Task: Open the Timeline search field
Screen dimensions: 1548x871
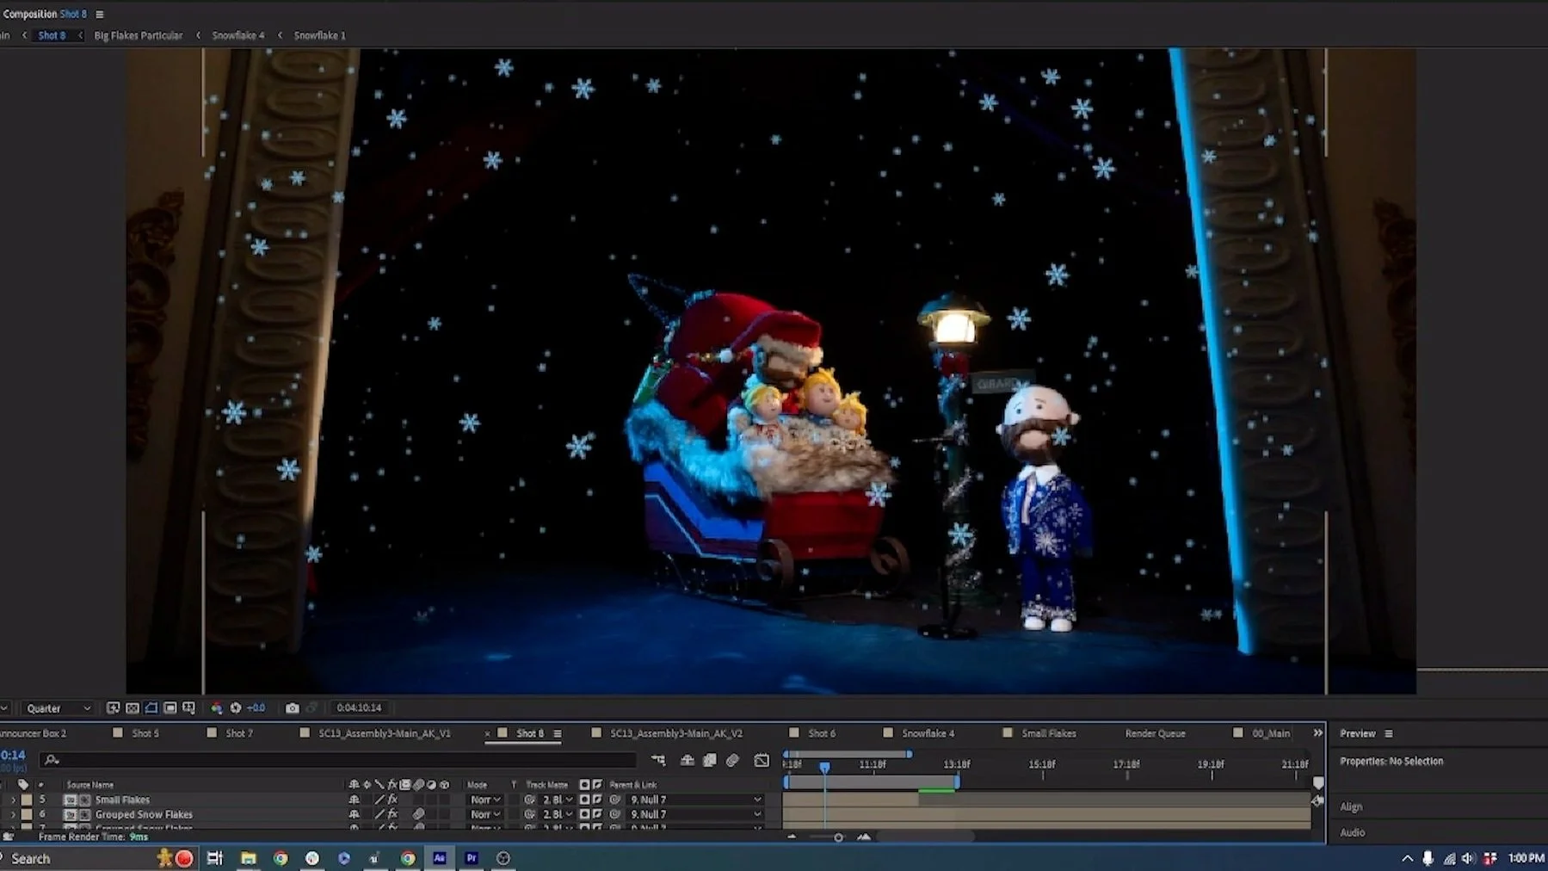Action: pyautogui.click(x=337, y=759)
